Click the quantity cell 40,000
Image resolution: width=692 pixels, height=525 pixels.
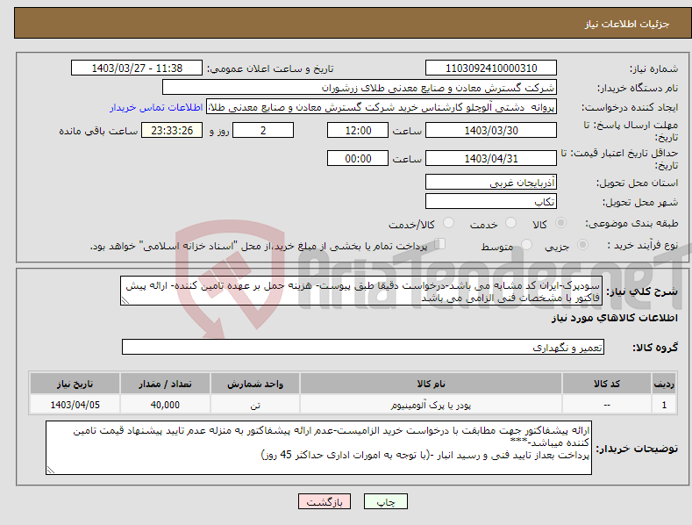click(x=165, y=405)
